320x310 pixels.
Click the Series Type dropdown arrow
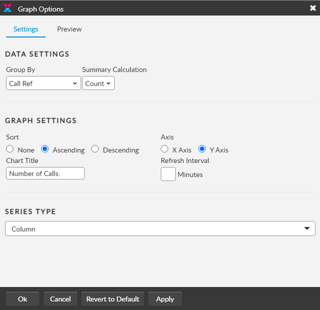click(307, 229)
